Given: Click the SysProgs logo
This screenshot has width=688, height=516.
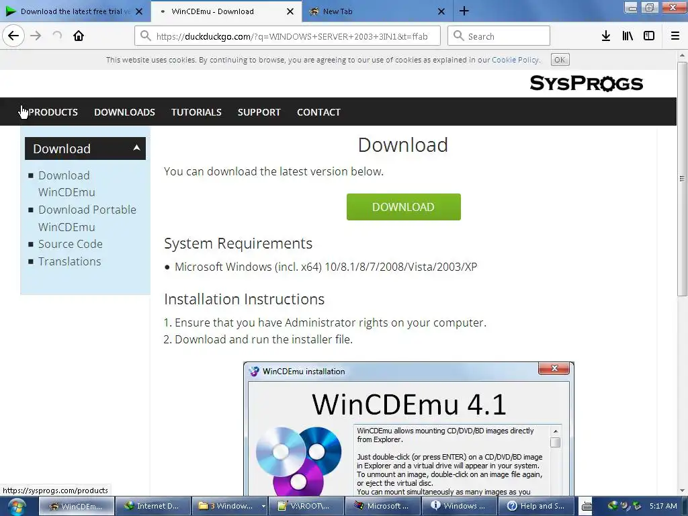Looking at the screenshot, I should 586,83.
